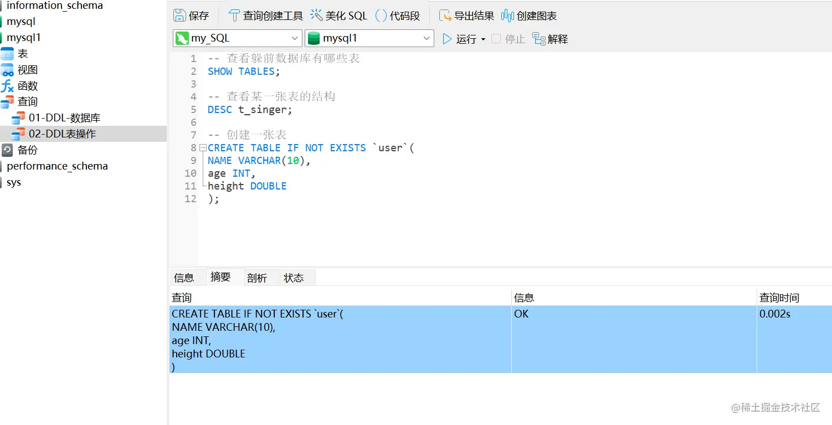The width and height of the screenshot is (832, 425).
Task: Click the Beautify SQL (美化 SQL) icon
Action: [316, 16]
